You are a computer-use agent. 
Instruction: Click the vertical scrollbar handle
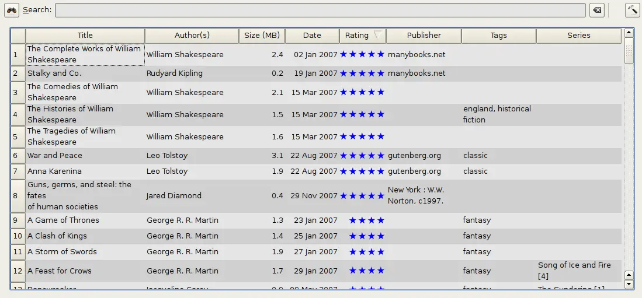tap(629, 50)
